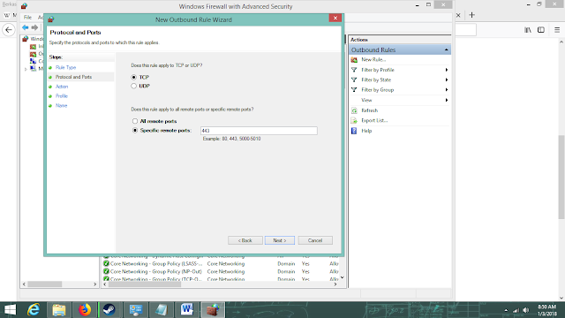Open the browser library icon
The image size is (565, 318).
click(528, 30)
